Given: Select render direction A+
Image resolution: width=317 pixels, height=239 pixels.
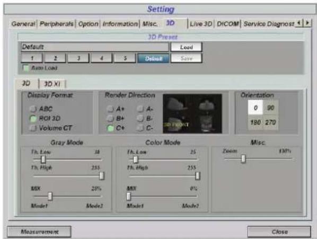Looking at the screenshot, I should pyautogui.click(x=110, y=109).
